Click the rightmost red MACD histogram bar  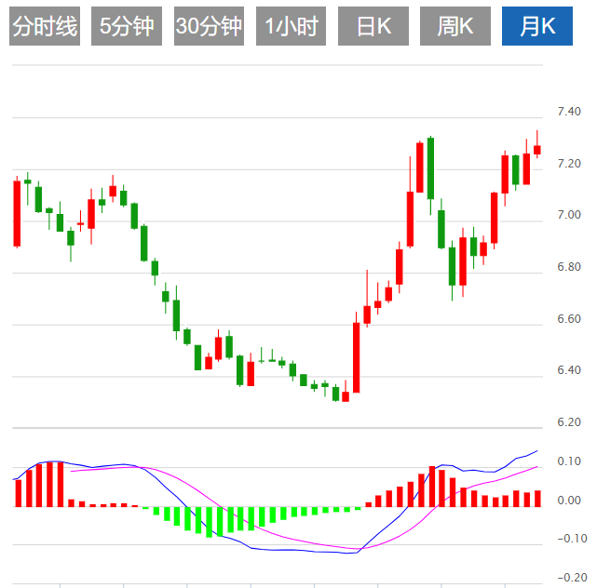(537, 499)
